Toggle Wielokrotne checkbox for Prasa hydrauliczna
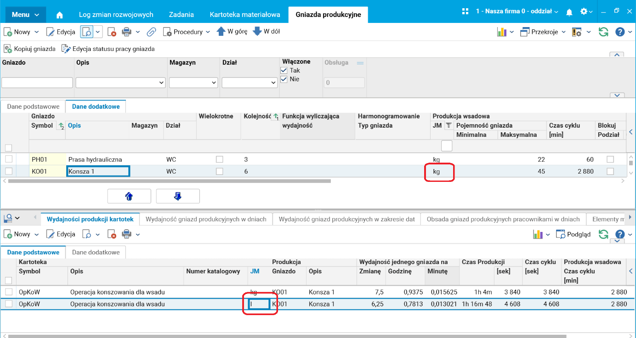 coord(220,159)
